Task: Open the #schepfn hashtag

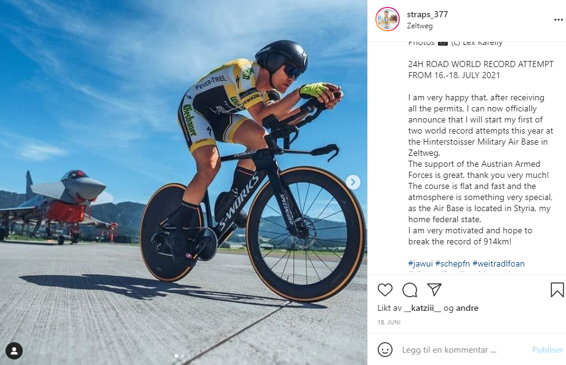Action: 456,263
